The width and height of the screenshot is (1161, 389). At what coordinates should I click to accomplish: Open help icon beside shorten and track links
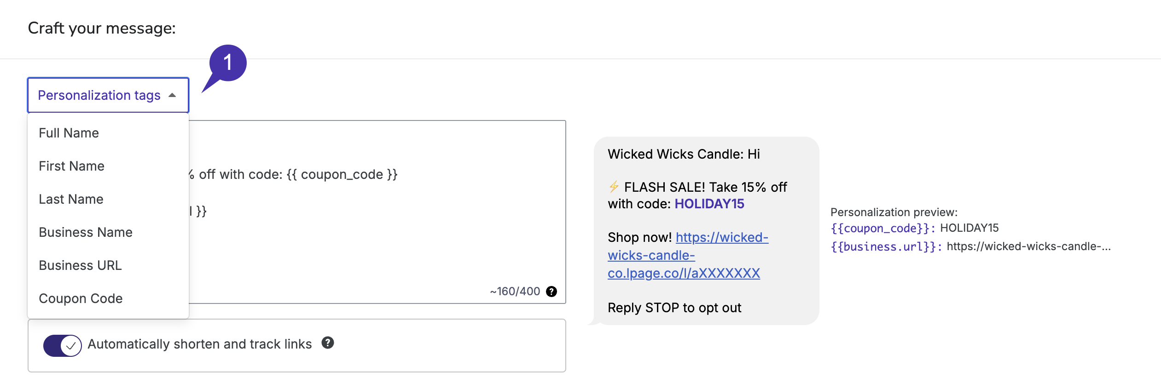[327, 343]
